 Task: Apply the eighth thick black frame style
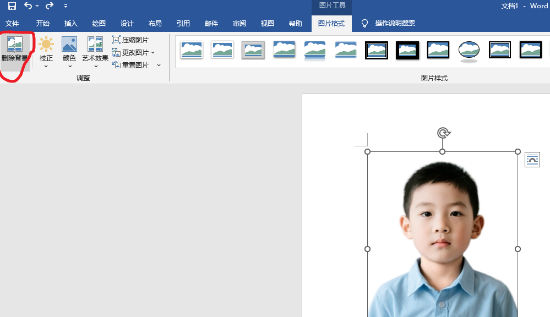407,50
